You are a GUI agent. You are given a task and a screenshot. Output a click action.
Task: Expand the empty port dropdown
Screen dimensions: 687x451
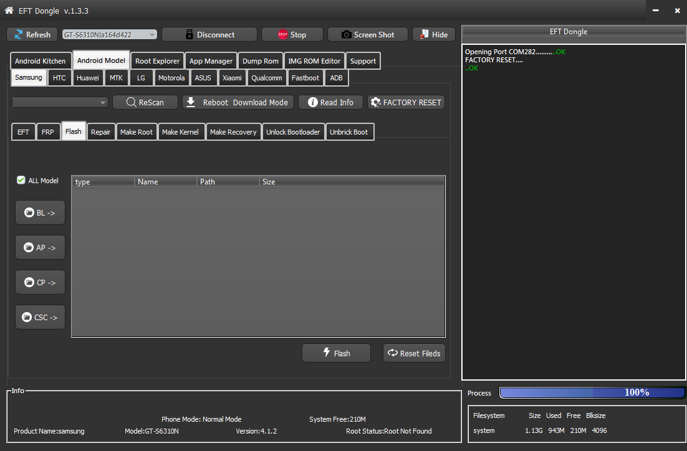[x=60, y=102]
